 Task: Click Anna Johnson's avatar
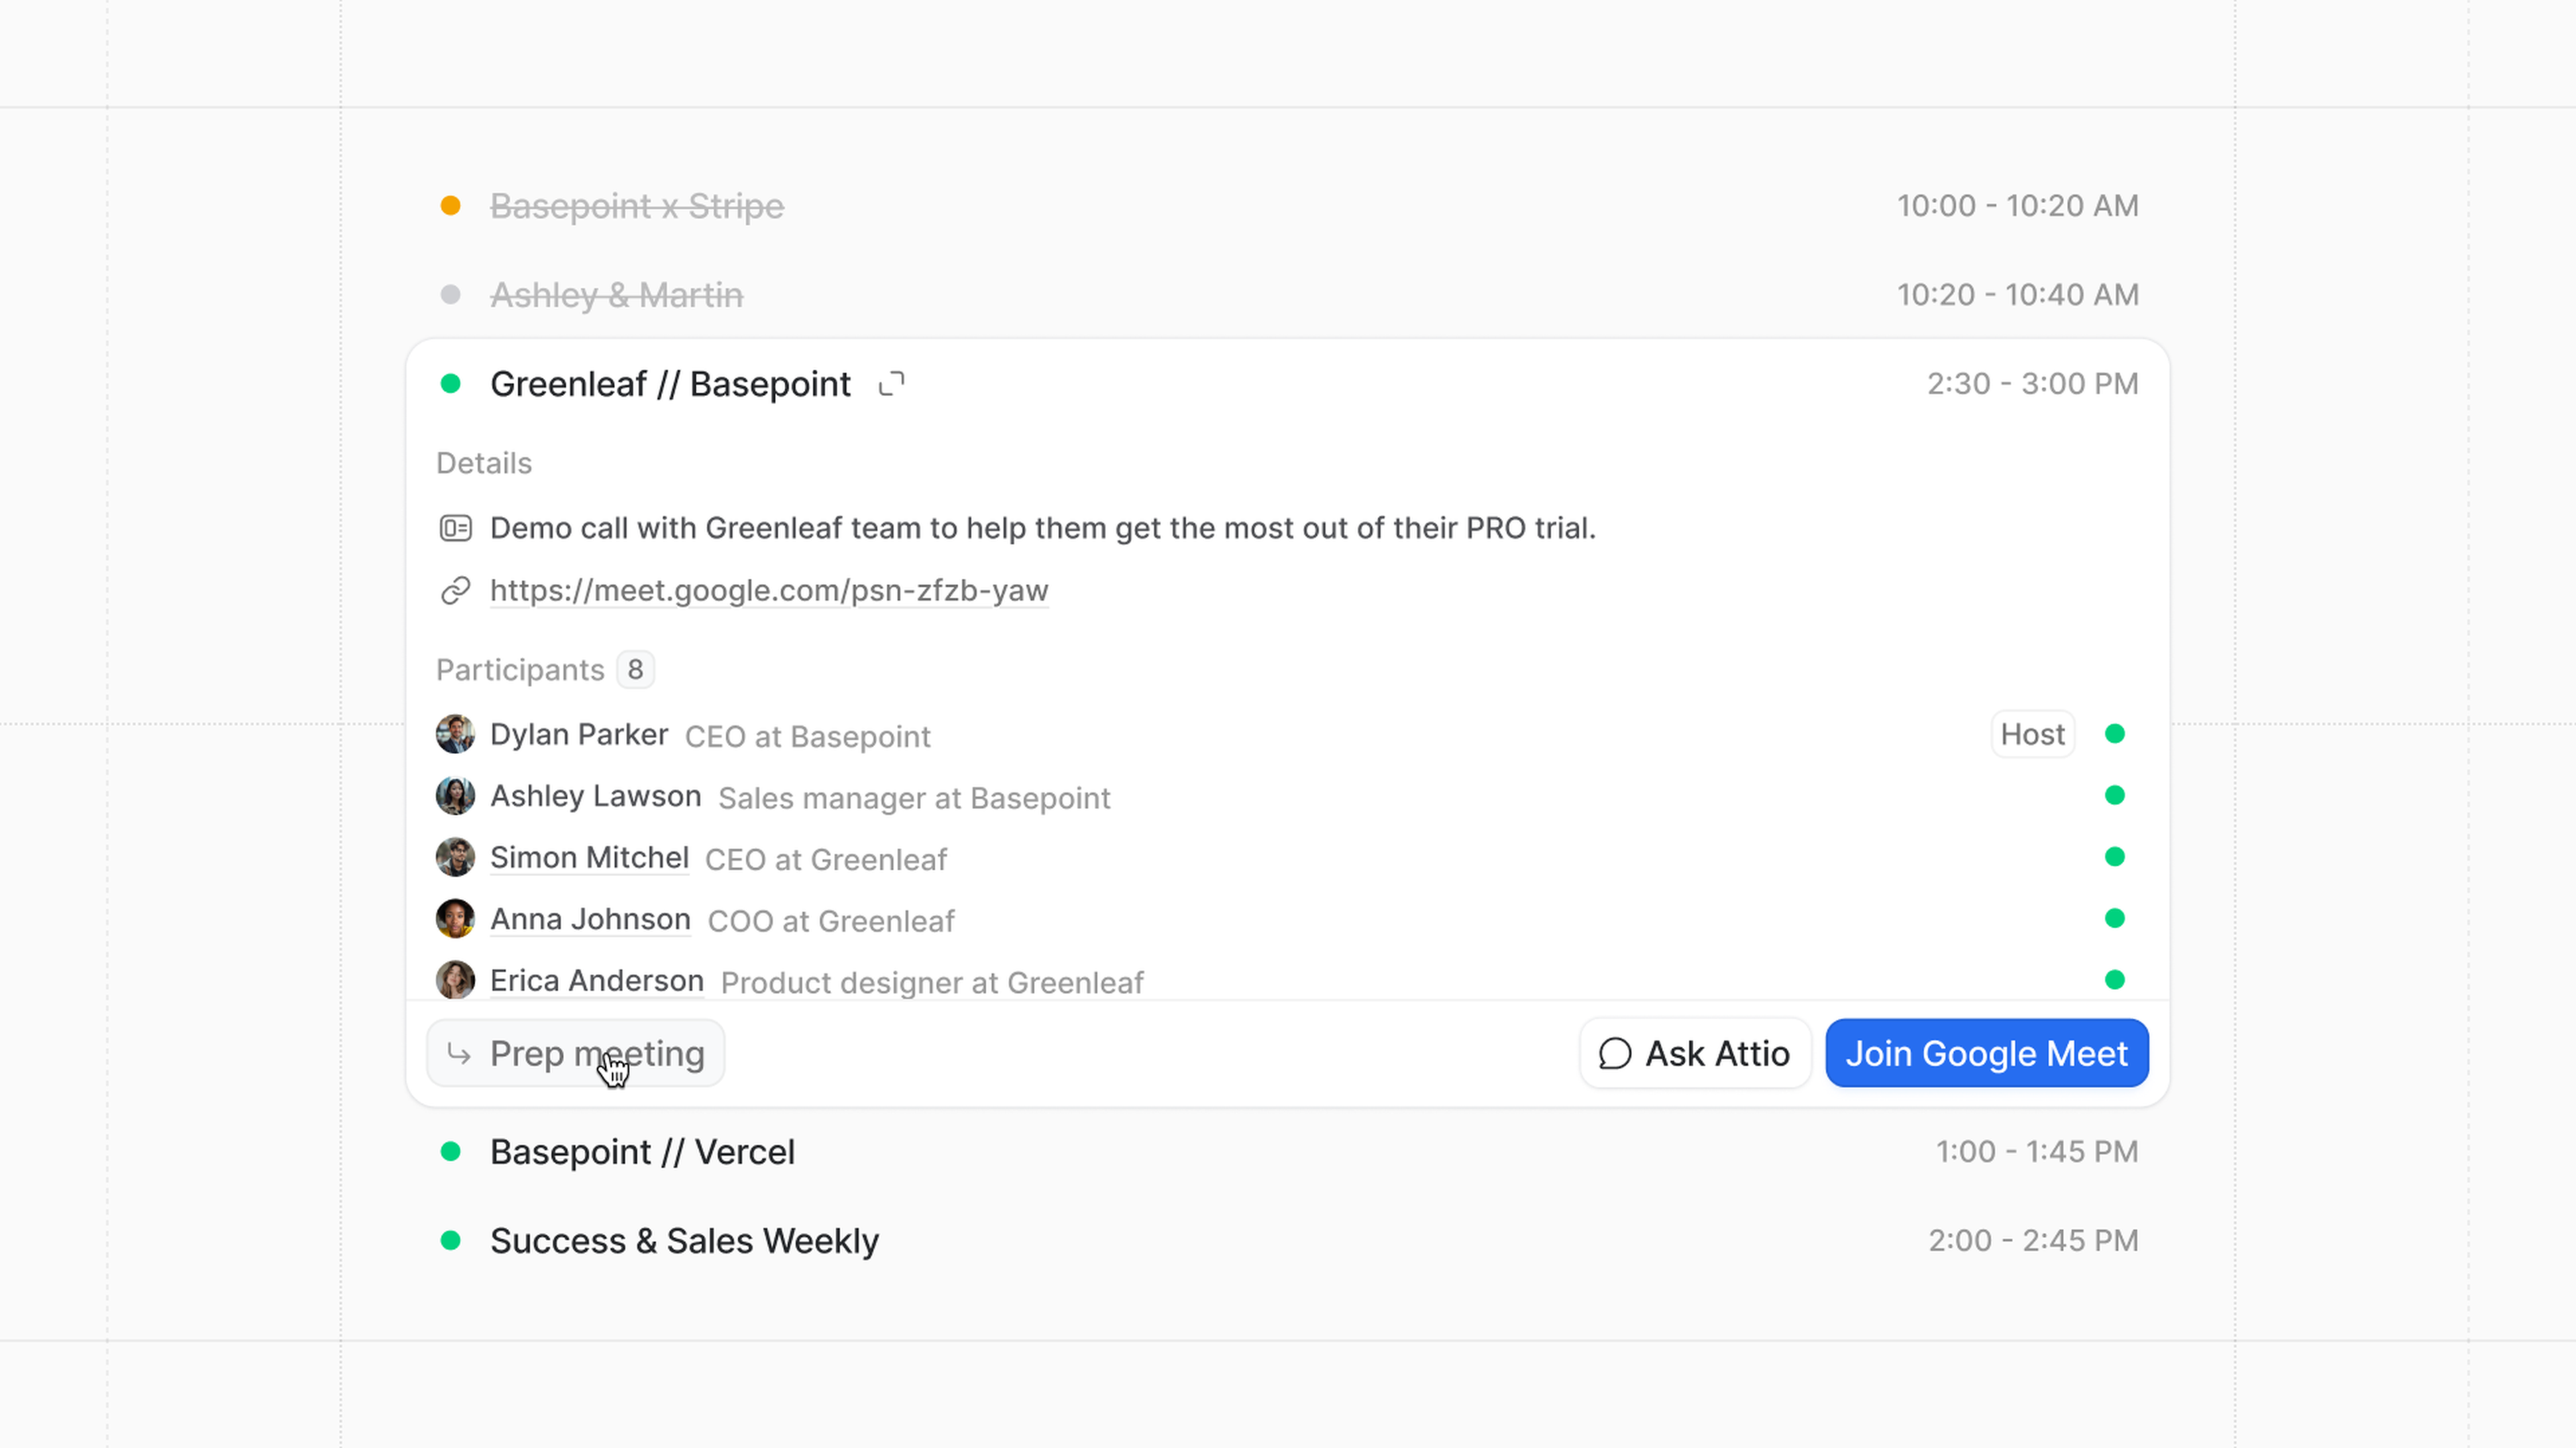455,918
